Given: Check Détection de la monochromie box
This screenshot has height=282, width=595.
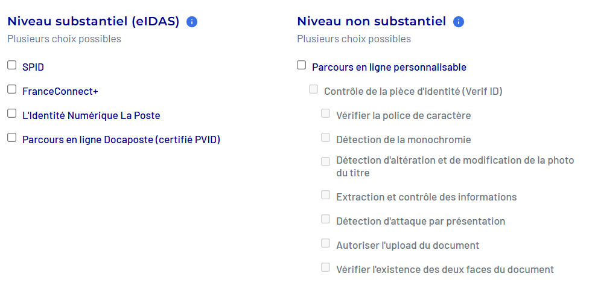Looking at the screenshot, I should coord(326,138).
